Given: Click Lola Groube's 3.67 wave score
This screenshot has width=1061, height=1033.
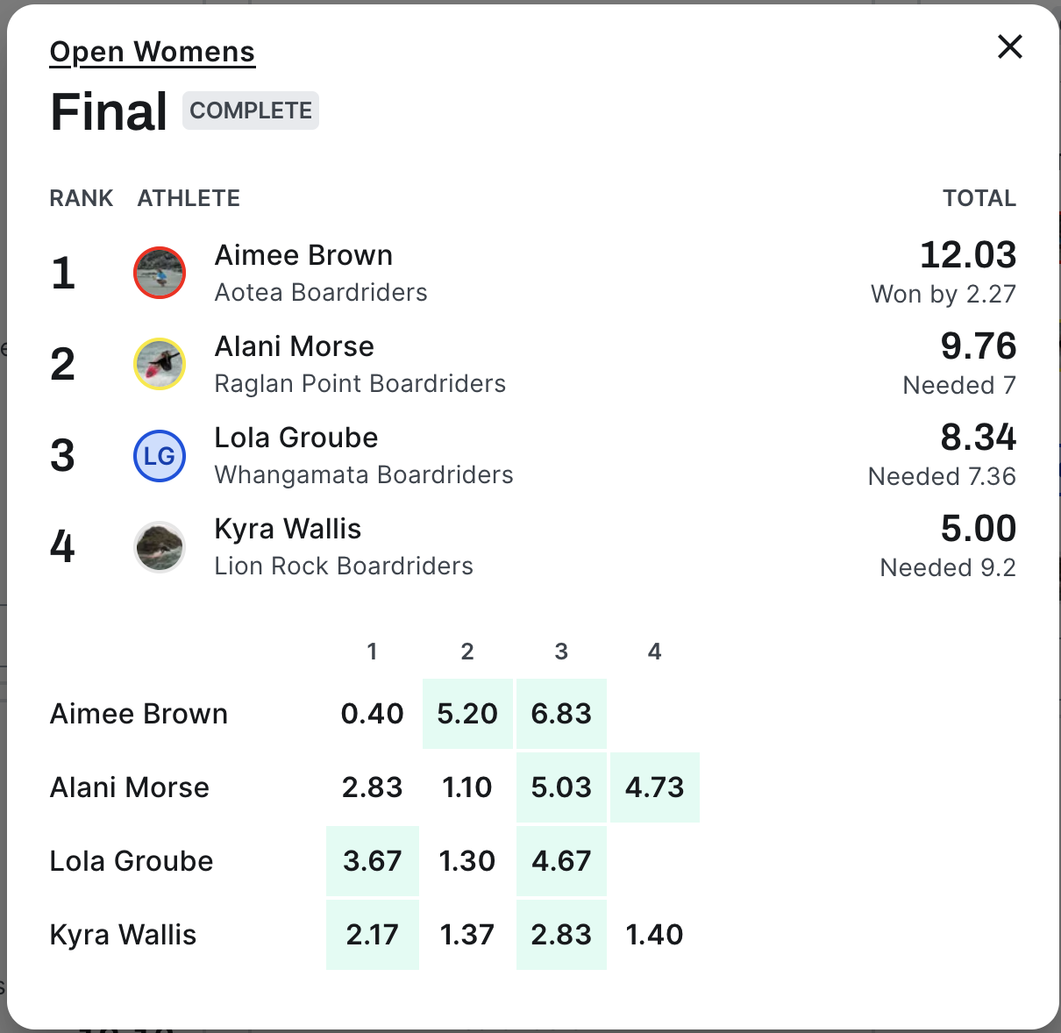Looking at the screenshot, I should tap(373, 861).
